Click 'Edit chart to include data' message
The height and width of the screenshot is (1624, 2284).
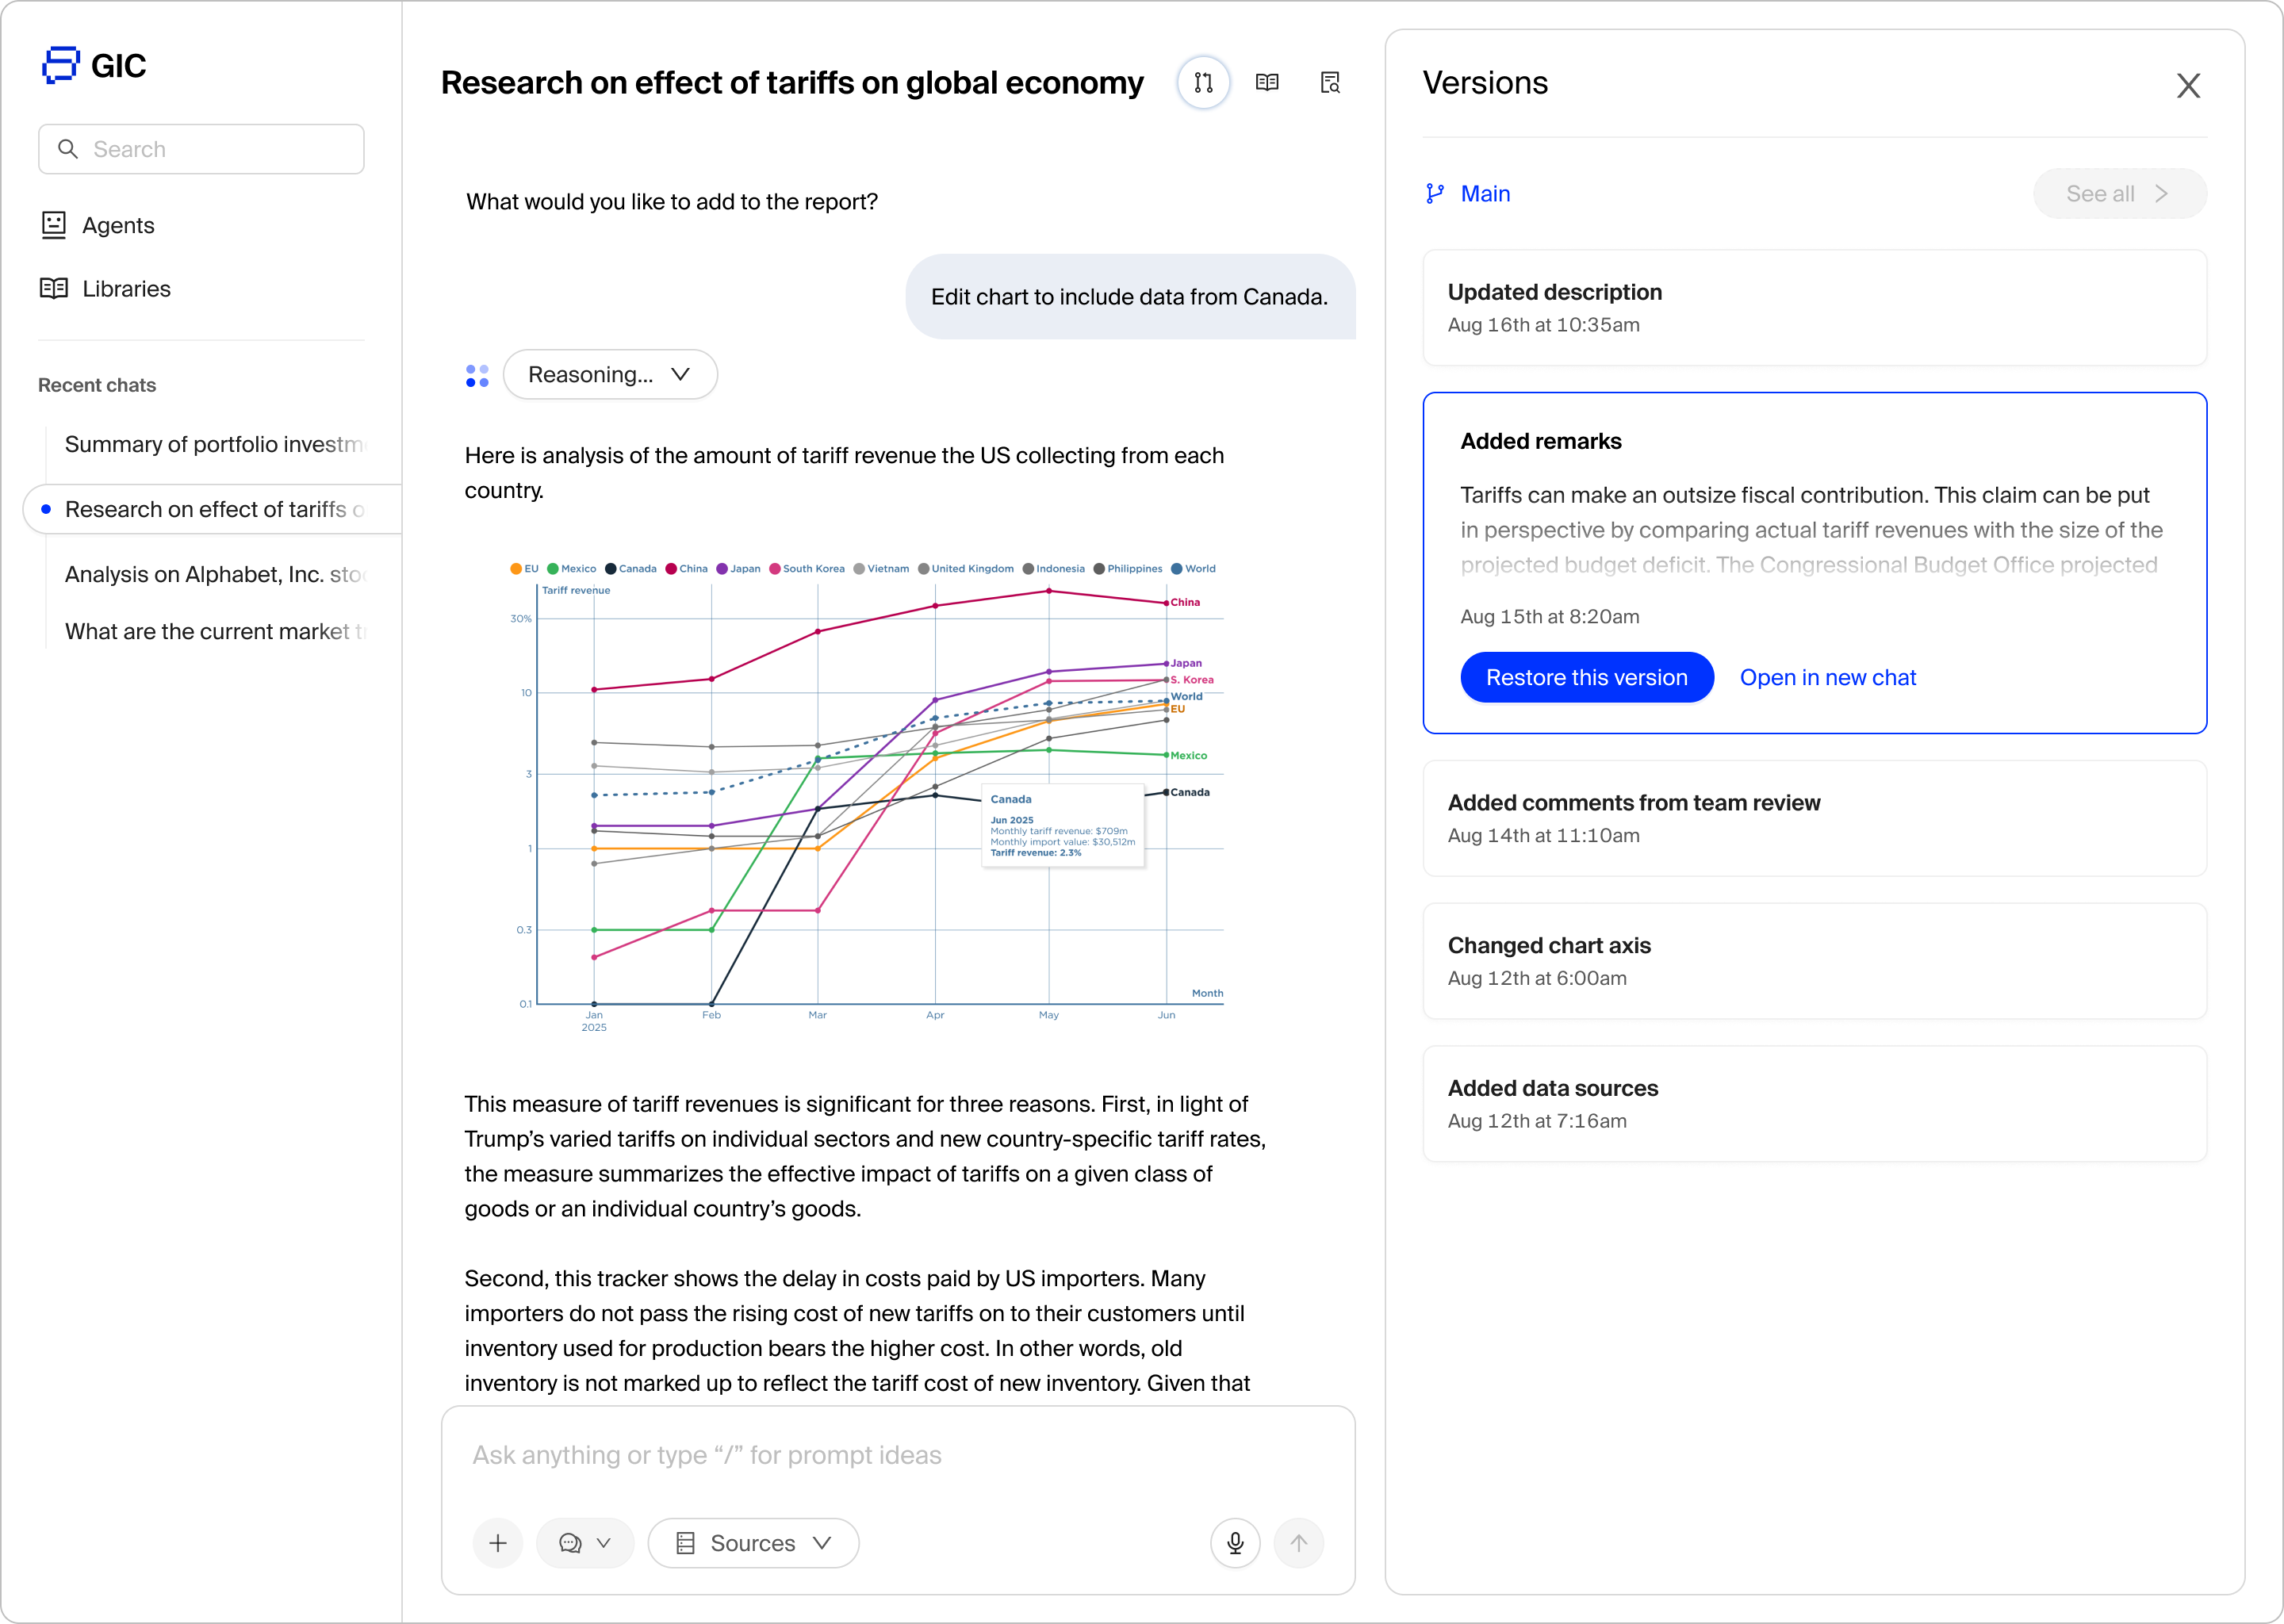(1129, 297)
